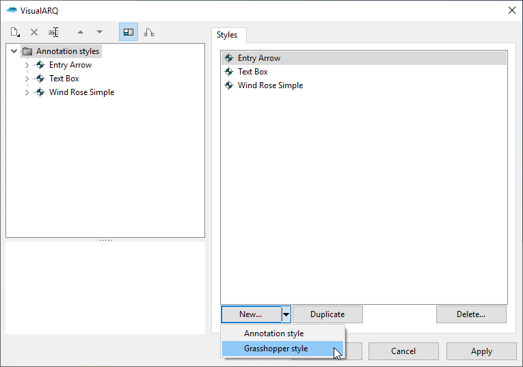Collapse the Annotation styles tree folder
This screenshot has height=367, width=523.
coord(14,51)
